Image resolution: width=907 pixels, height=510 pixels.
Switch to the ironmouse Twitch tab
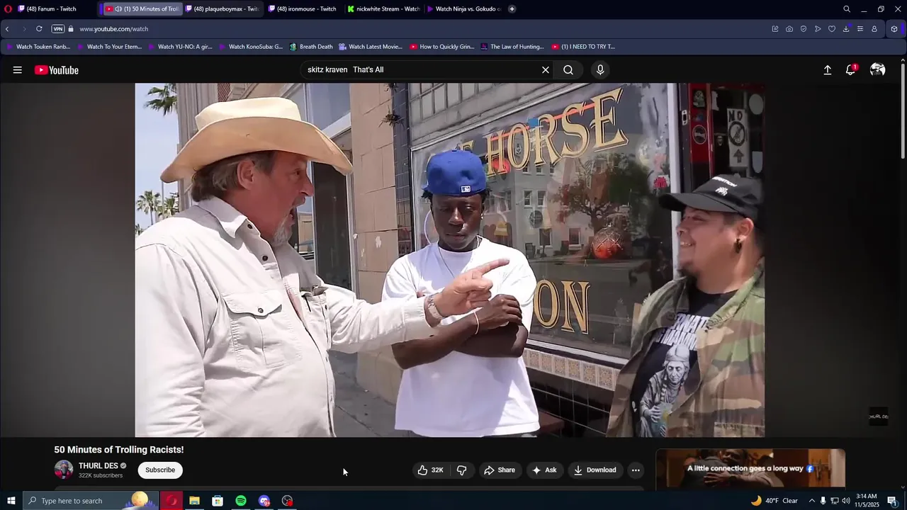click(303, 9)
